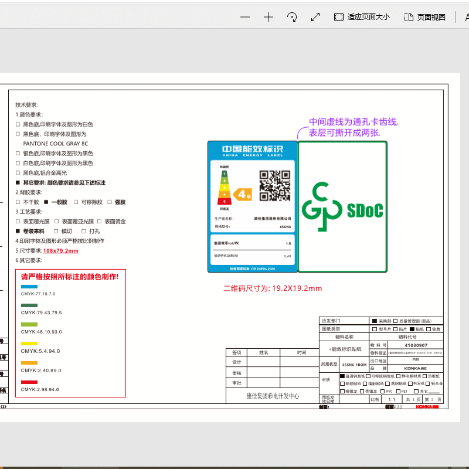This screenshot has height=469, width=469.
Task: Click PANTONE COOL GRAY 8C text
Action: pyautogui.click(x=56, y=144)
